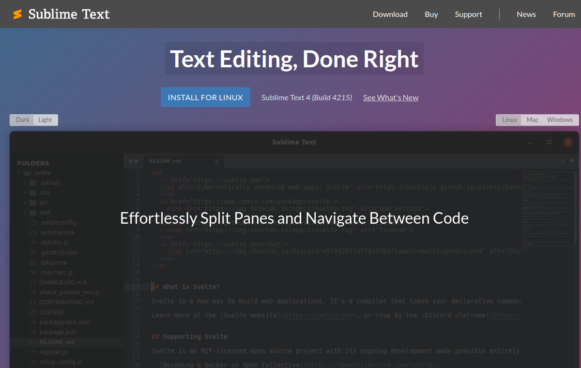
Task: Click the site folder icon
Action: (x=33, y=193)
